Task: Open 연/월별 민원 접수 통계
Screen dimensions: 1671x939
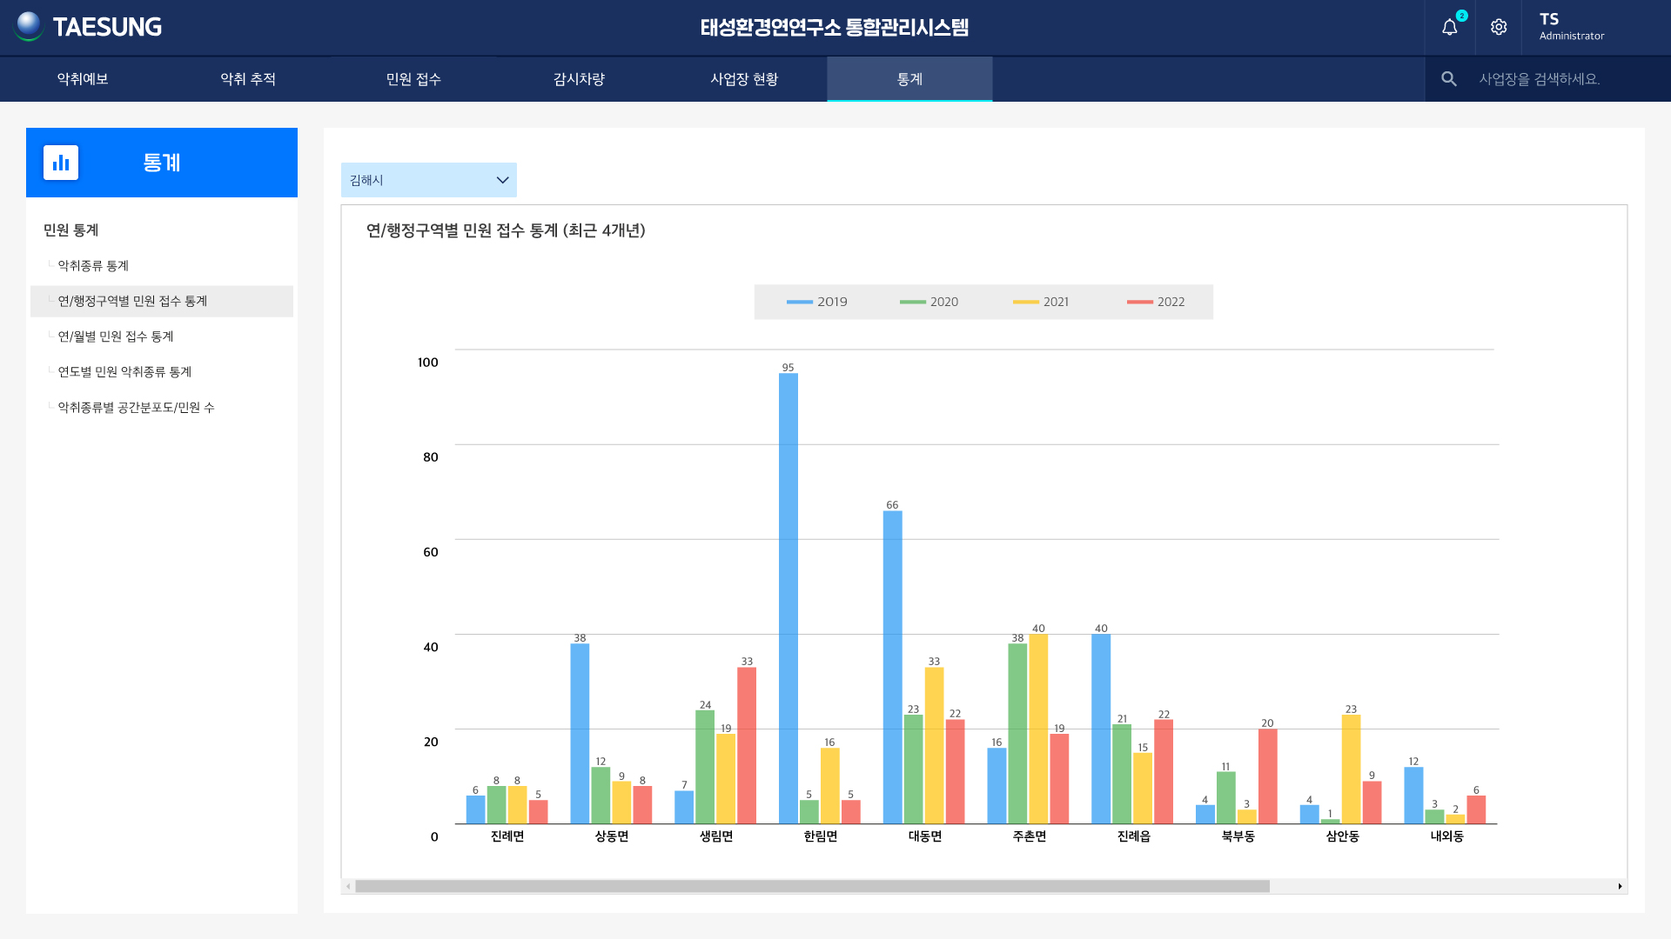Action: click(x=116, y=336)
